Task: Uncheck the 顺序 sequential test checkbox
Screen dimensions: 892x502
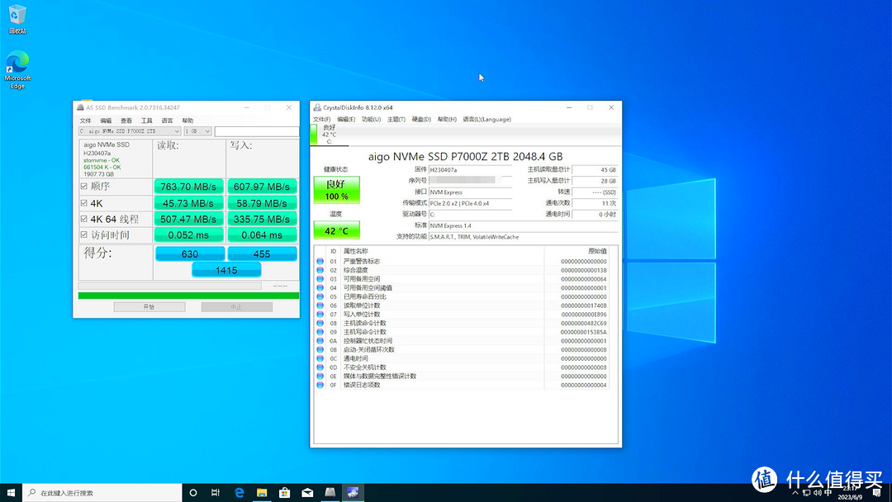Action: pyautogui.click(x=83, y=187)
